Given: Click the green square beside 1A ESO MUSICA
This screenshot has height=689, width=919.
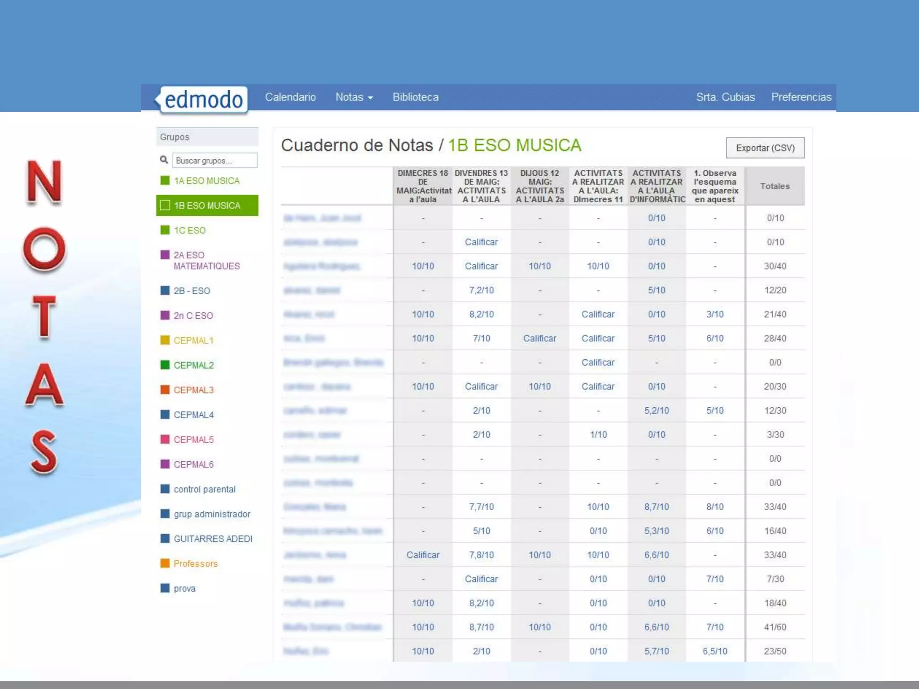Looking at the screenshot, I should (165, 180).
